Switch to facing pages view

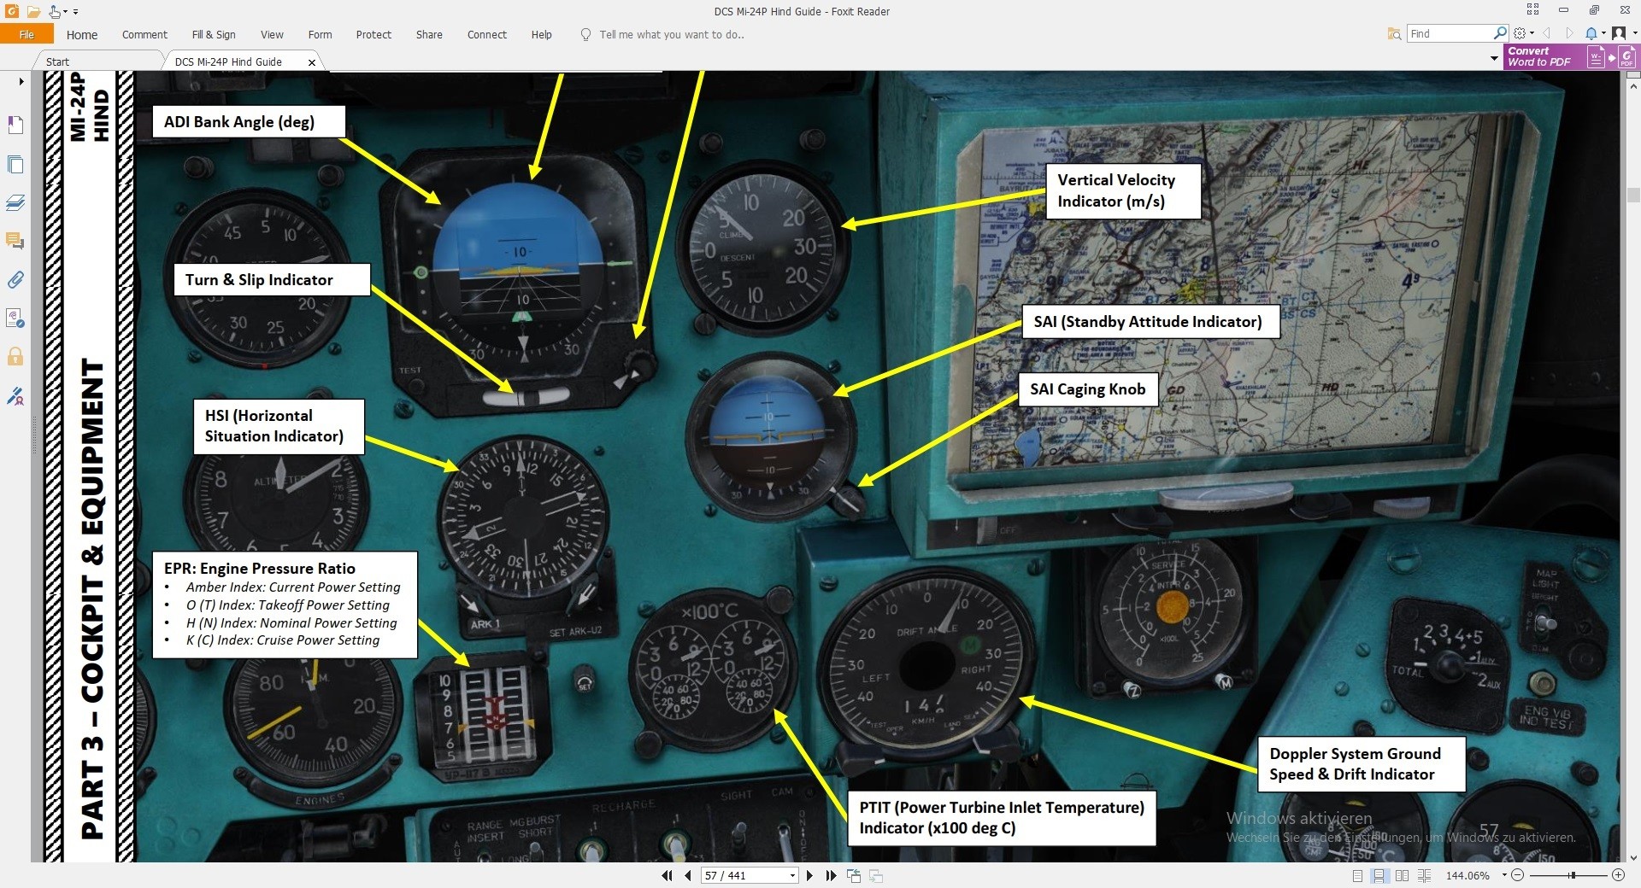(1403, 875)
